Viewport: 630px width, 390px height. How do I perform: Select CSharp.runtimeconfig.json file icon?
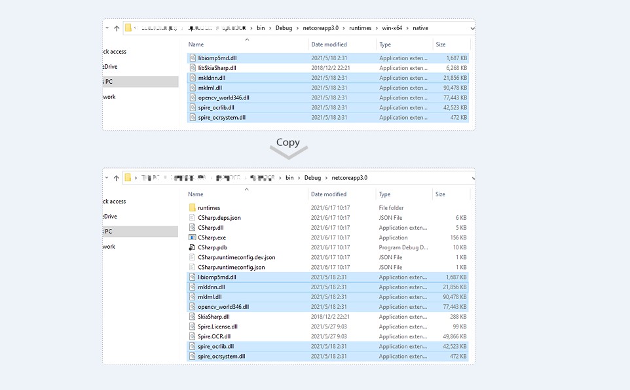[x=193, y=267]
